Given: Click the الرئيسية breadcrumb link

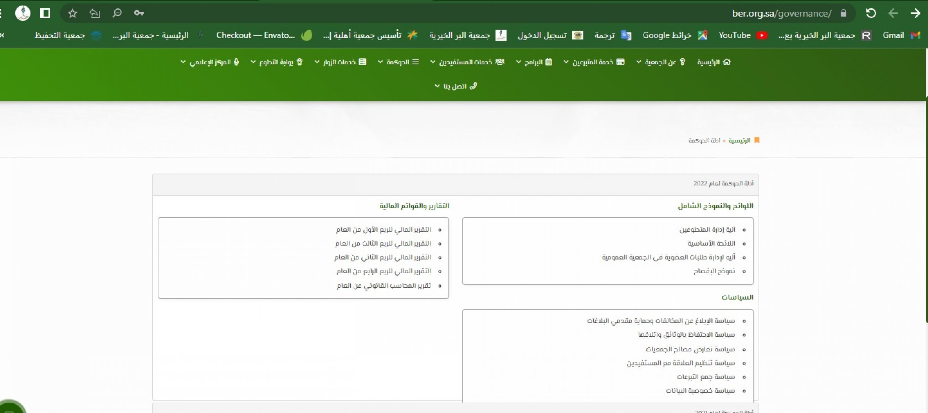Looking at the screenshot, I should pos(739,140).
